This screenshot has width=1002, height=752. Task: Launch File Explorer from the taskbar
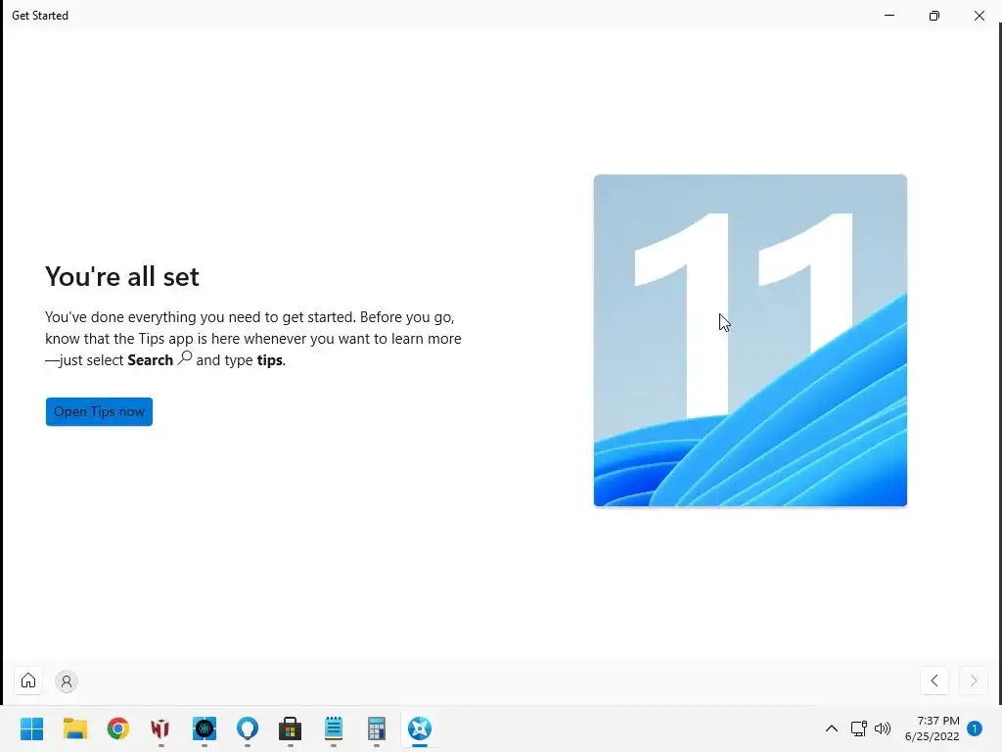(74, 728)
